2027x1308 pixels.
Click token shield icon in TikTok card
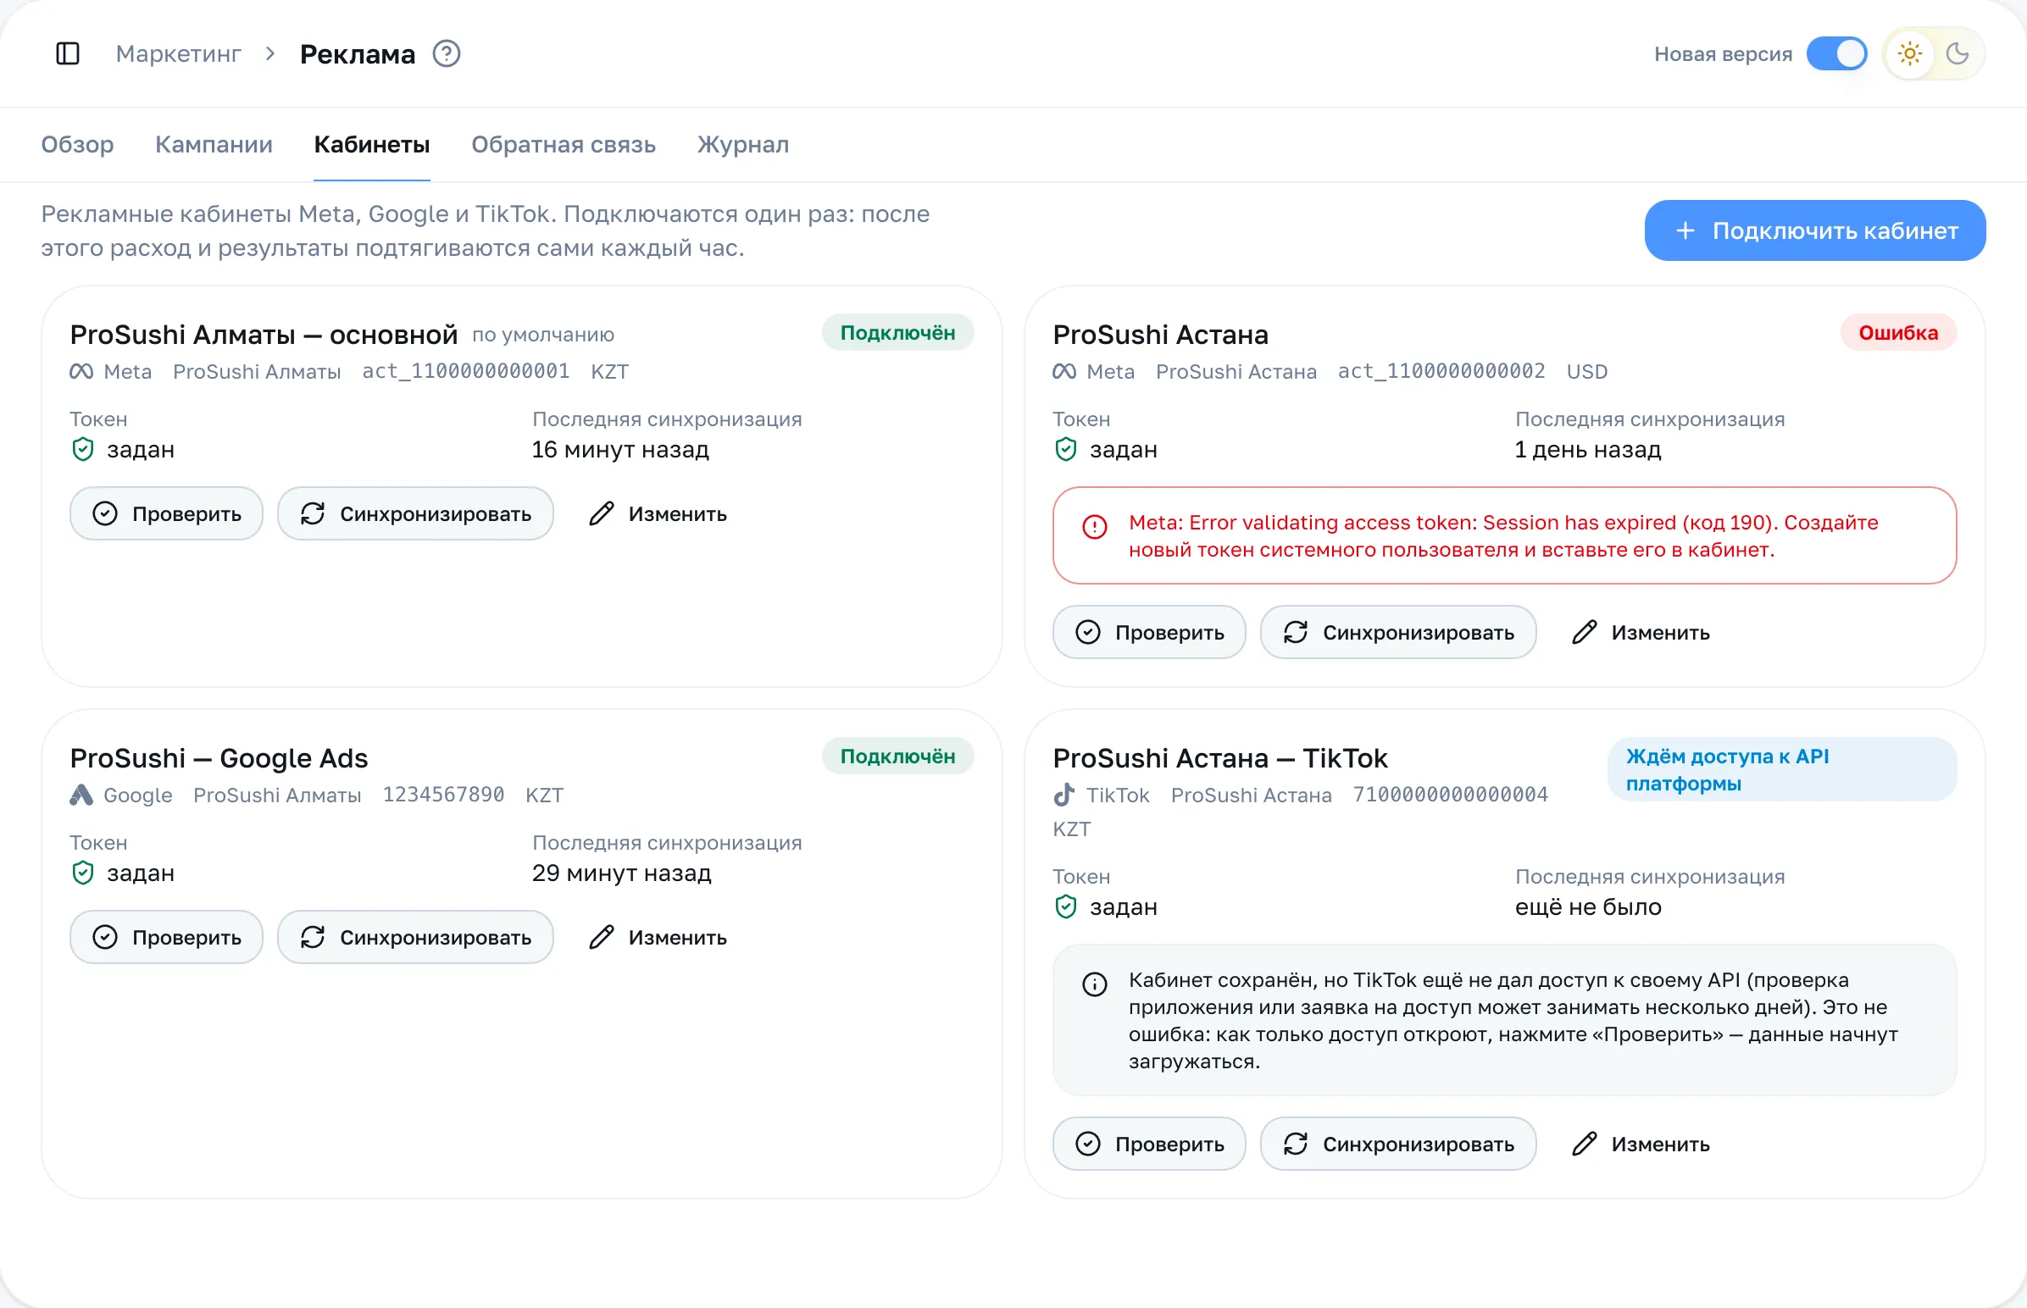1066,907
